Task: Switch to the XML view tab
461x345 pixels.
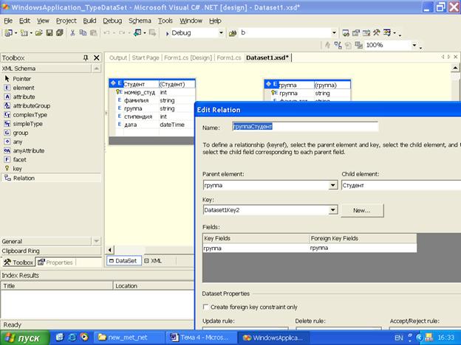Action: (153, 261)
